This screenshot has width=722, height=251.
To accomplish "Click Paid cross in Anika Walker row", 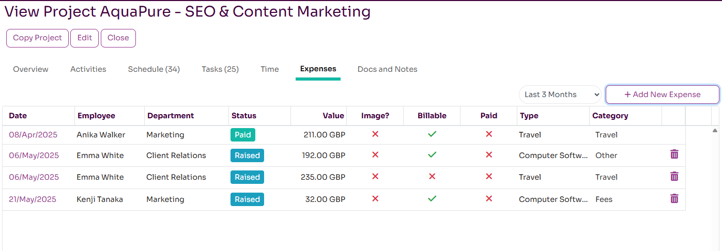I will pyautogui.click(x=488, y=134).
